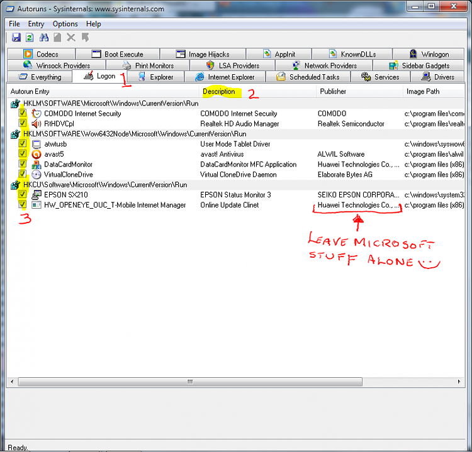Screen dimensions: 472x452
Task: Open the Sidebar Gadgets tab
Action: point(419,65)
